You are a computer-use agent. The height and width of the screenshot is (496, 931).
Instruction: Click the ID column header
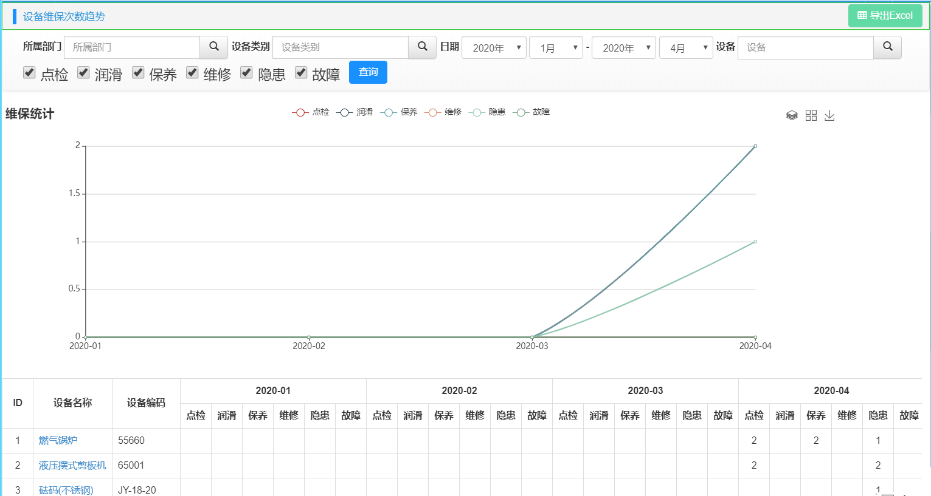click(x=18, y=403)
